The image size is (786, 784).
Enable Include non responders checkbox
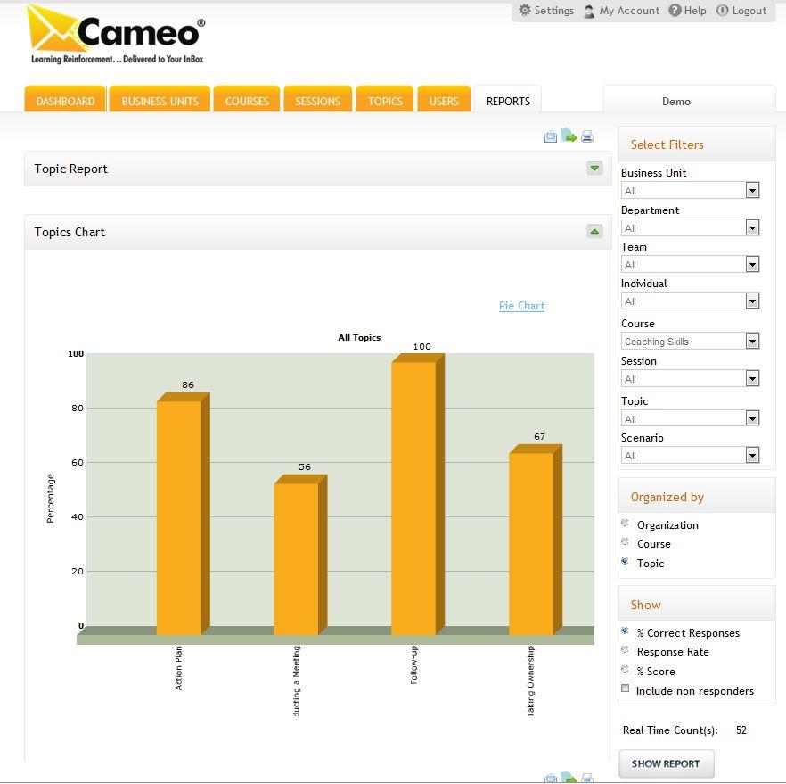tap(626, 689)
